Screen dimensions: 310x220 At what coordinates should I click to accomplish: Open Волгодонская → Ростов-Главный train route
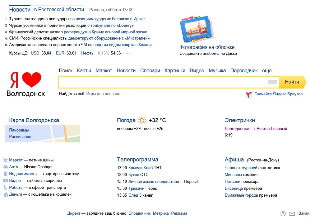coord(256,129)
